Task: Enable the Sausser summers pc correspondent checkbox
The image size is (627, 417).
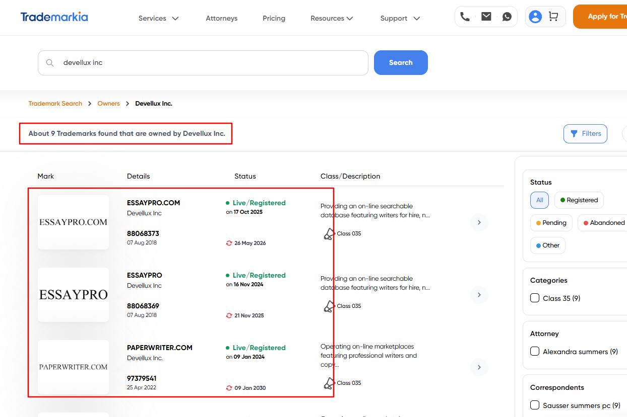Action: point(535,405)
